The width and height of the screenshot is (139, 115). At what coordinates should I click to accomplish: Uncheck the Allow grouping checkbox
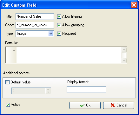[x=59, y=25]
